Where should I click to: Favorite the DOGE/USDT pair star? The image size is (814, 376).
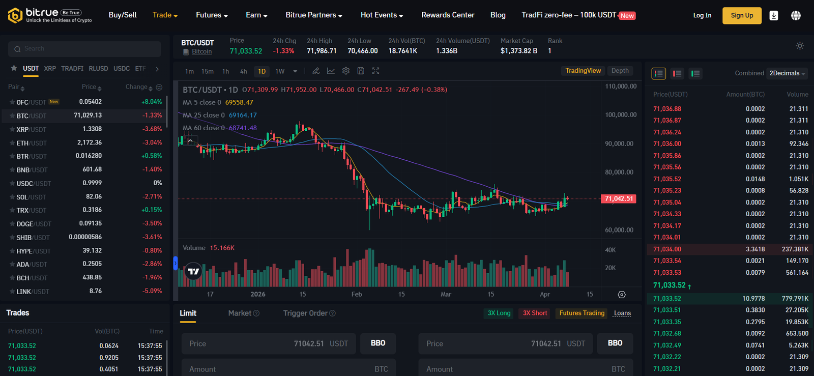[12, 224]
